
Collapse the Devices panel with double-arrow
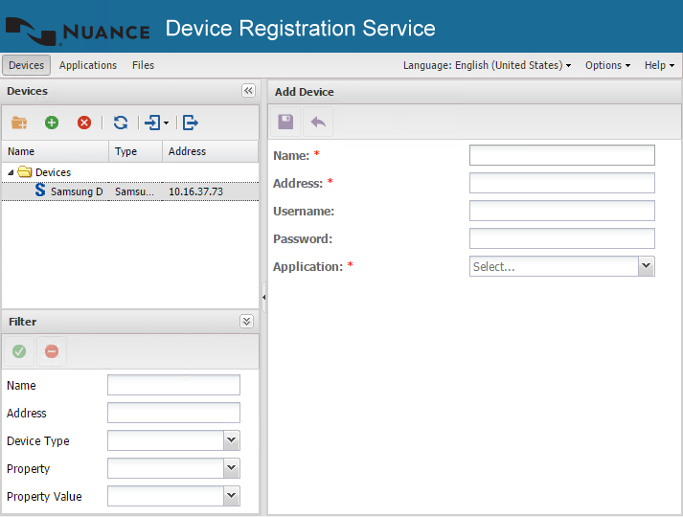[248, 90]
